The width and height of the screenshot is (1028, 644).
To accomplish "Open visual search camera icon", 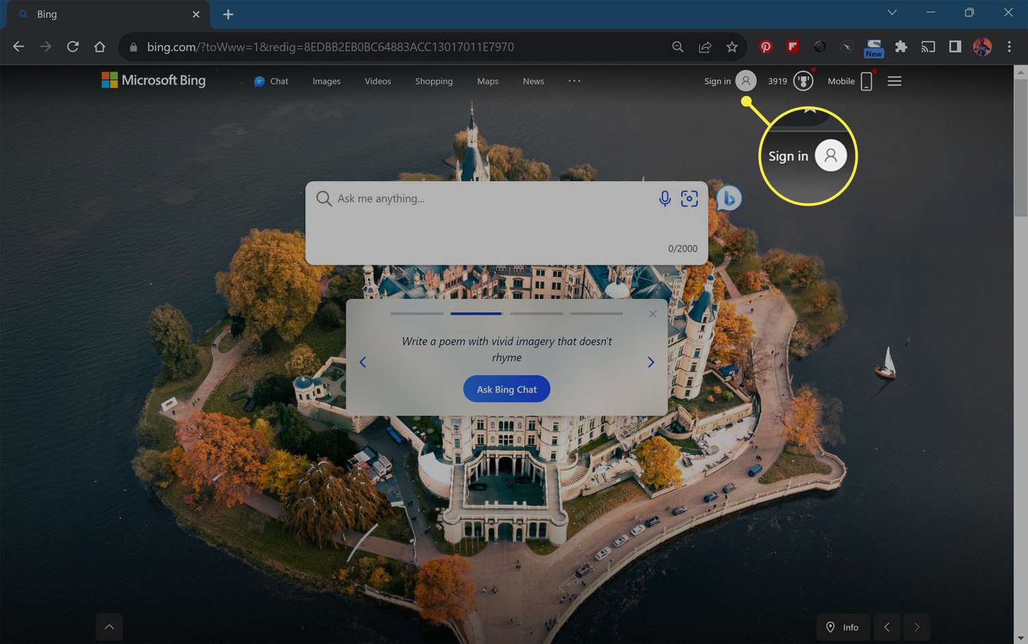I will click(x=689, y=199).
